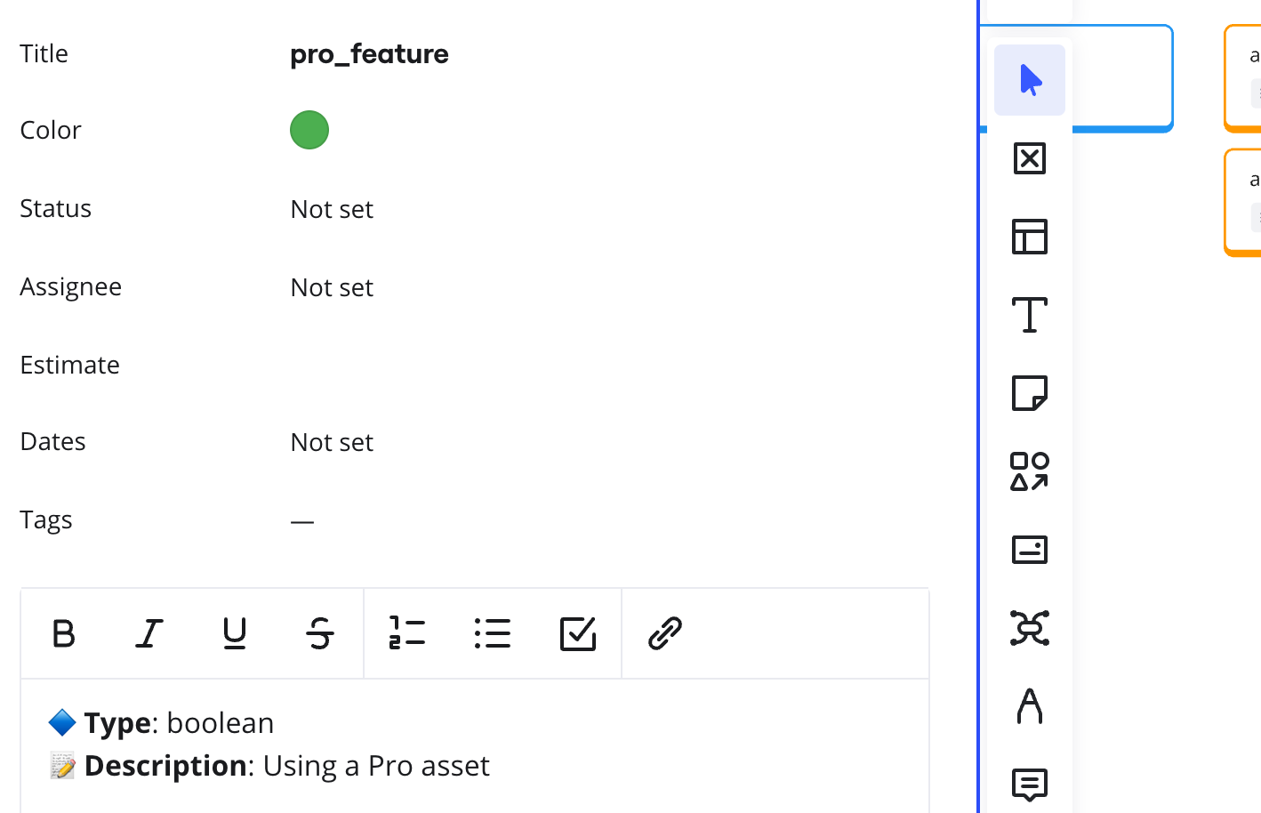Open the Dates field set to Not set
Image resolution: width=1261 pixels, height=813 pixels.
click(x=332, y=443)
